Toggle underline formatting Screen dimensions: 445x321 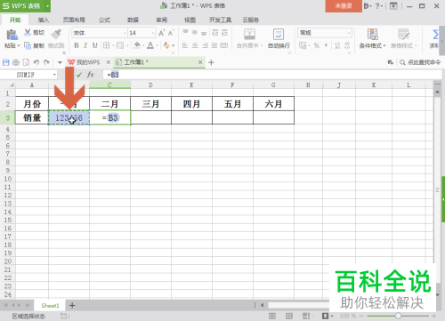point(95,45)
